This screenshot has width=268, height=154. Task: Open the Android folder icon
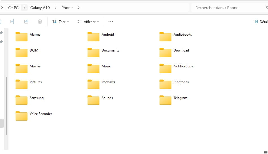(93, 37)
